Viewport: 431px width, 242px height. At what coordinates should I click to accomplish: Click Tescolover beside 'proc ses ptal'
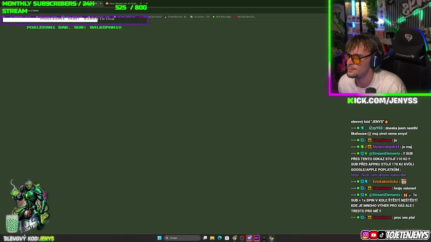tap(382, 217)
